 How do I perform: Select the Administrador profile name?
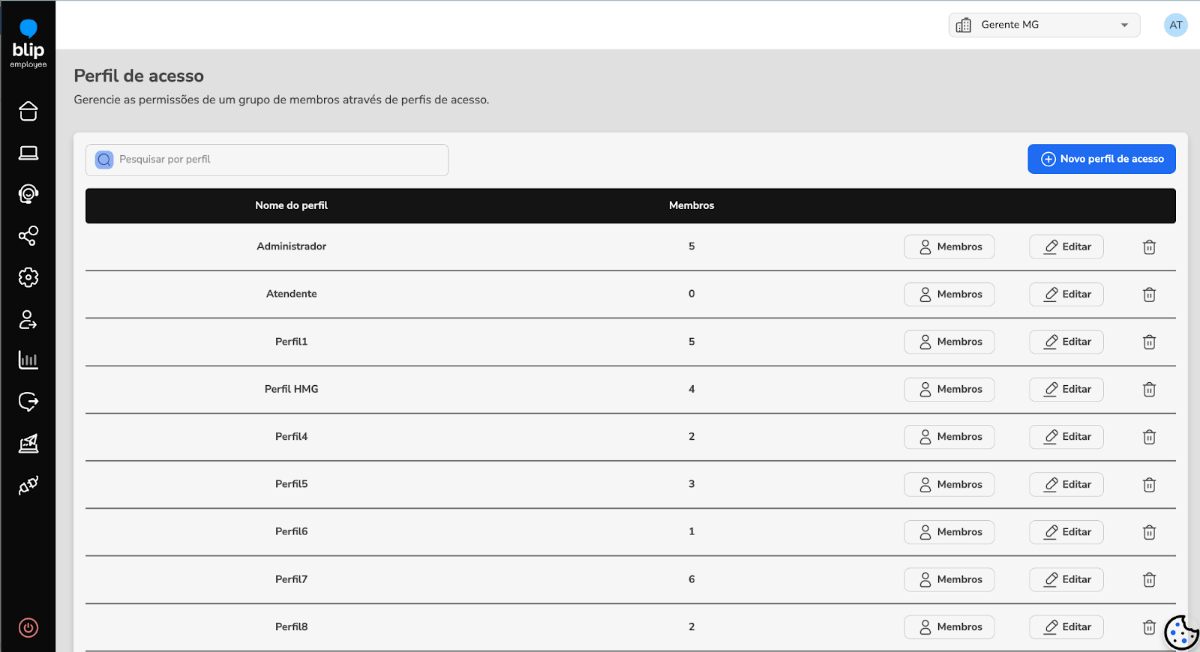tap(291, 247)
